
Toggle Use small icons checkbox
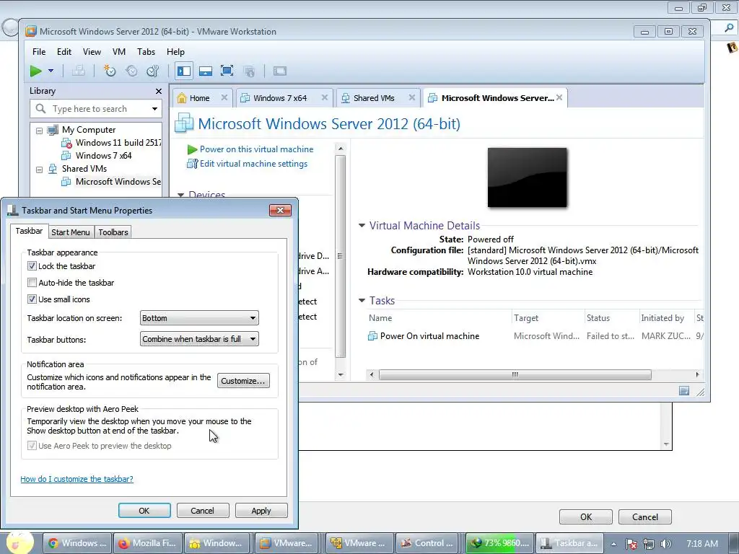click(x=32, y=299)
